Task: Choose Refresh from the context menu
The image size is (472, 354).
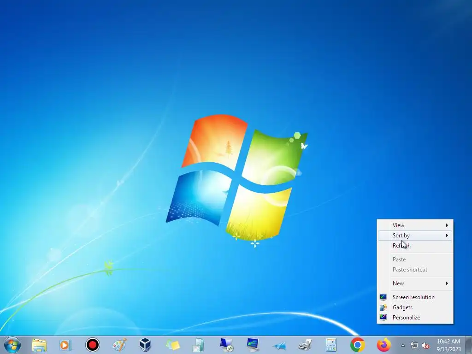Action: click(x=415, y=246)
